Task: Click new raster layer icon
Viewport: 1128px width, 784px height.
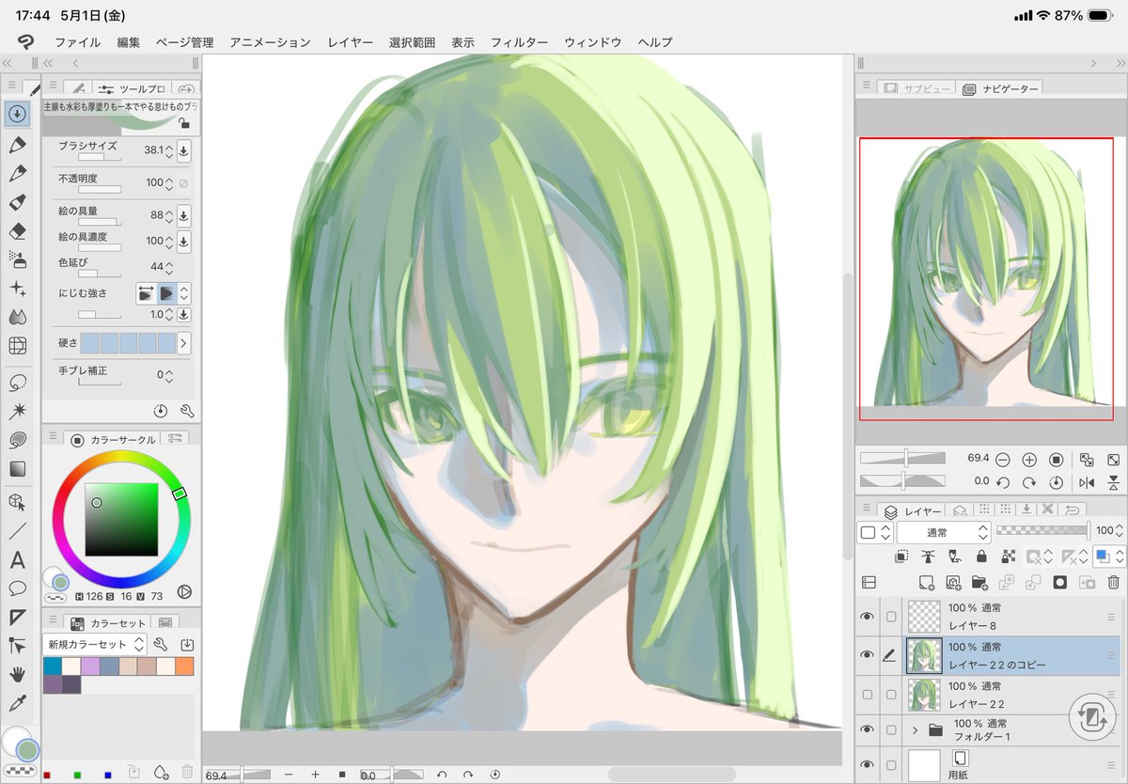Action: (926, 583)
